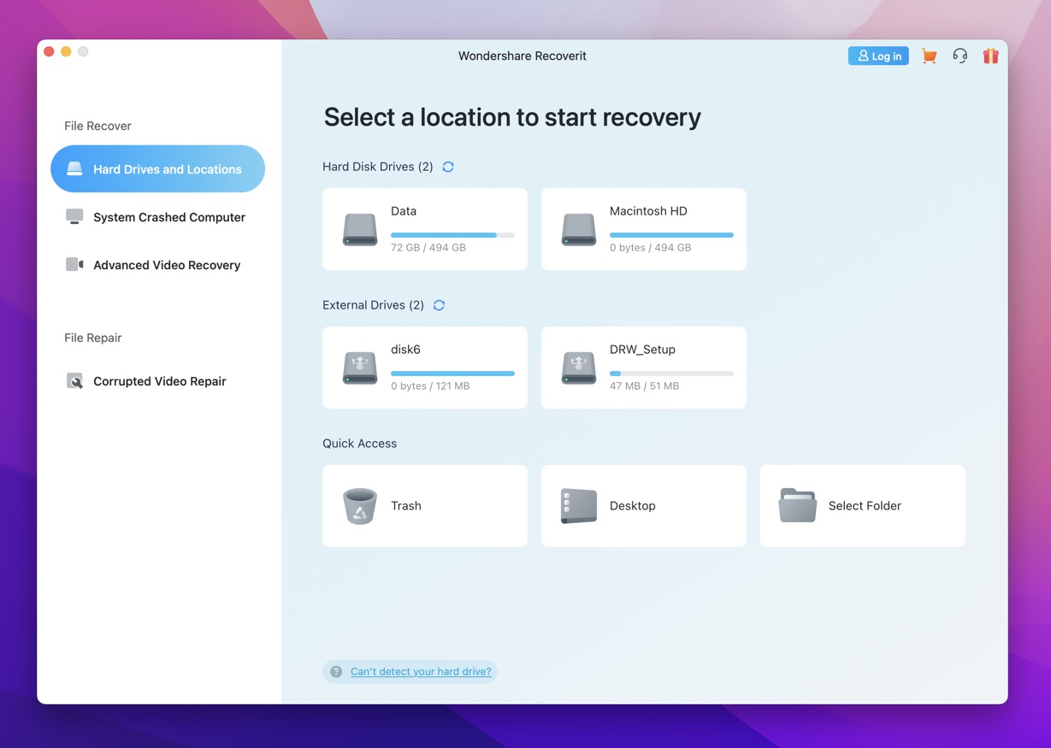Viewport: 1051px width, 748px height.
Task: Refresh the External Drives list
Action: (x=439, y=305)
